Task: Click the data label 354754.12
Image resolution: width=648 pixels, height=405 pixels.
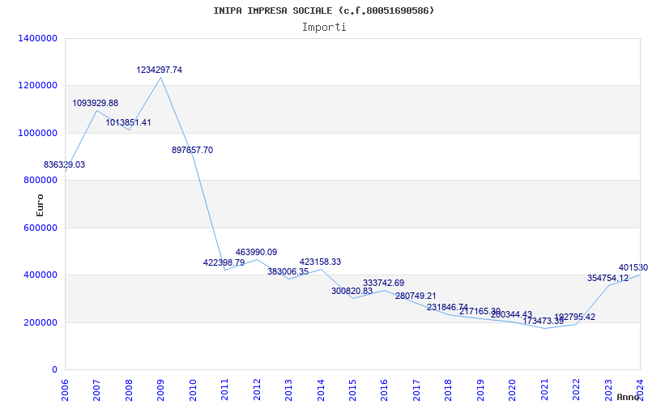Action: click(608, 278)
